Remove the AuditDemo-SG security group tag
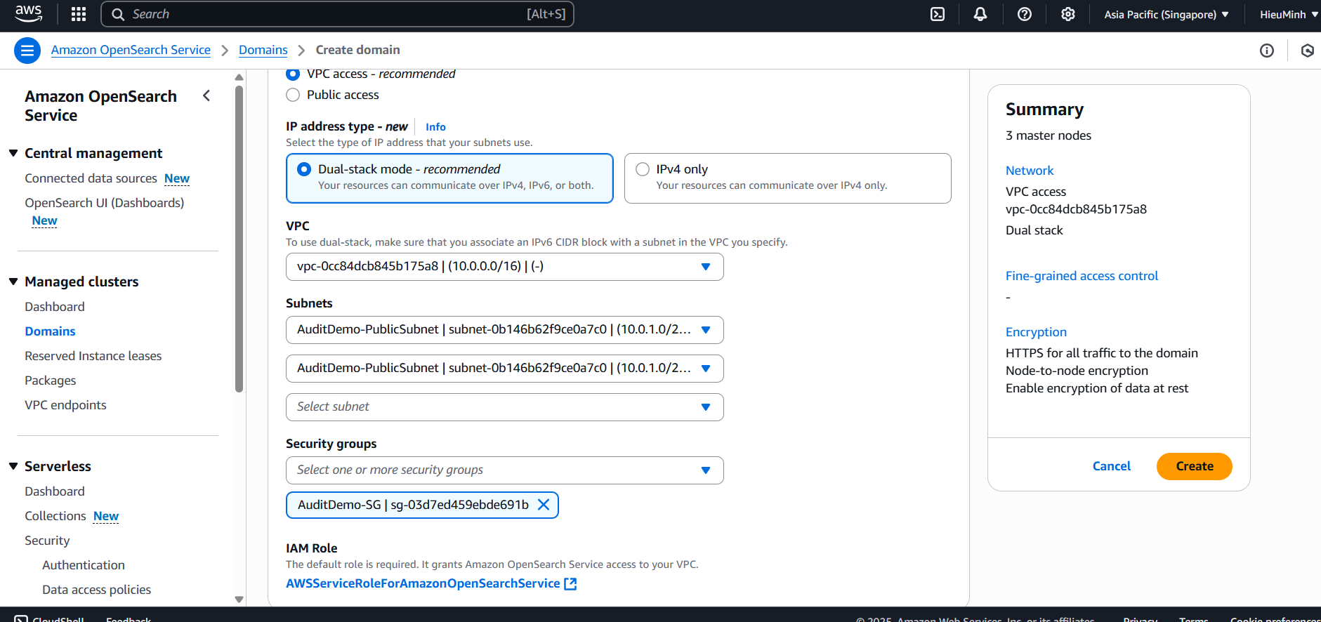1321x622 pixels. click(x=544, y=505)
